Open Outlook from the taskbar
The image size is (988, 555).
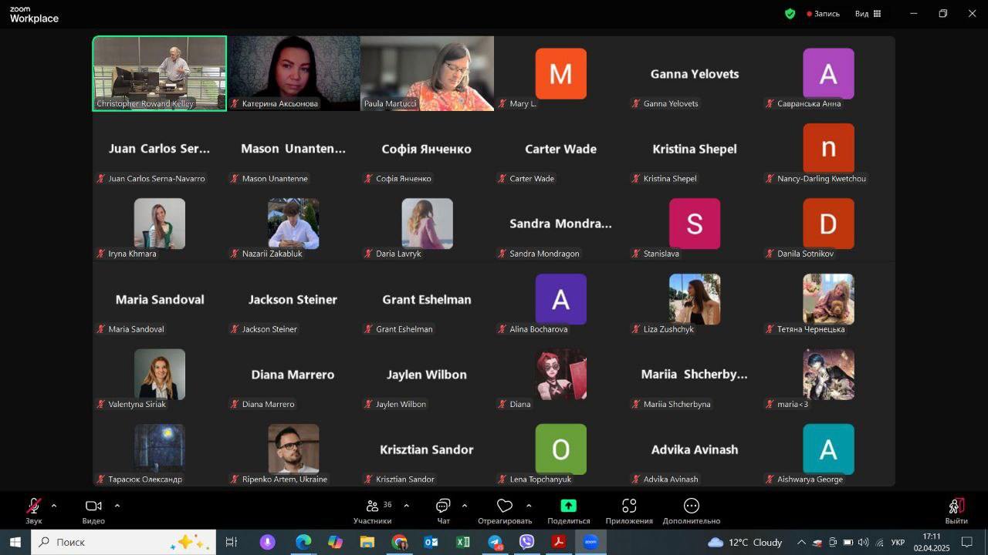tap(431, 542)
